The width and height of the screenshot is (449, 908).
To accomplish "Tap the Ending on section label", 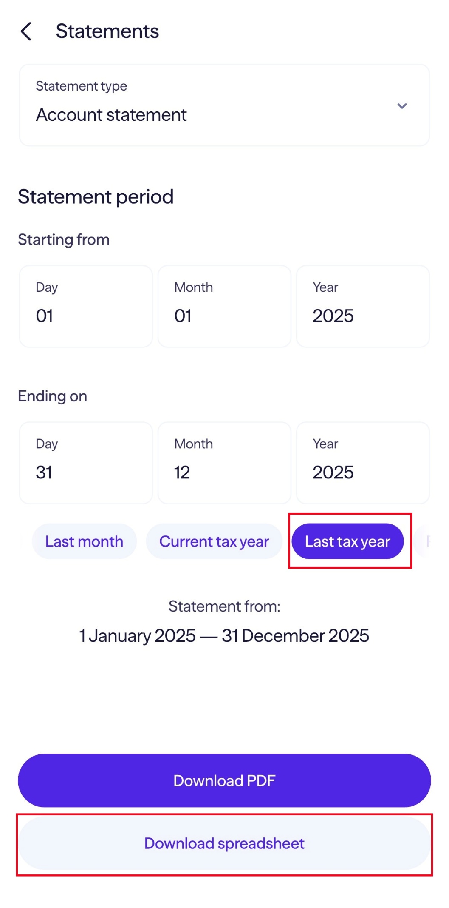I will [x=53, y=396].
